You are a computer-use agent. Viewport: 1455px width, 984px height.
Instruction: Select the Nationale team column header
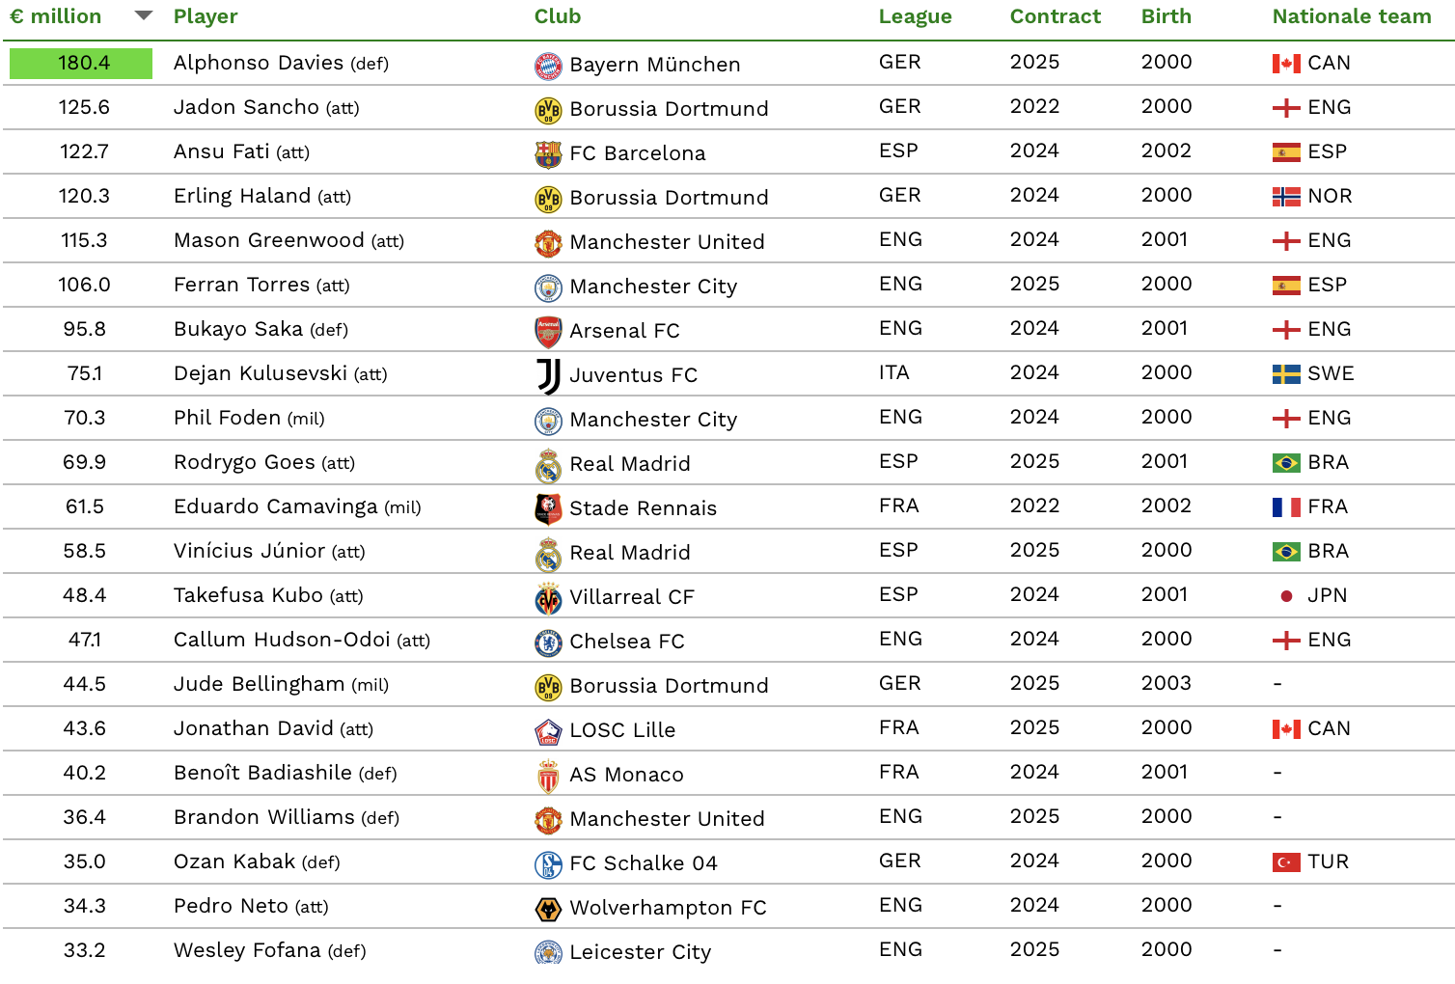1351,16
